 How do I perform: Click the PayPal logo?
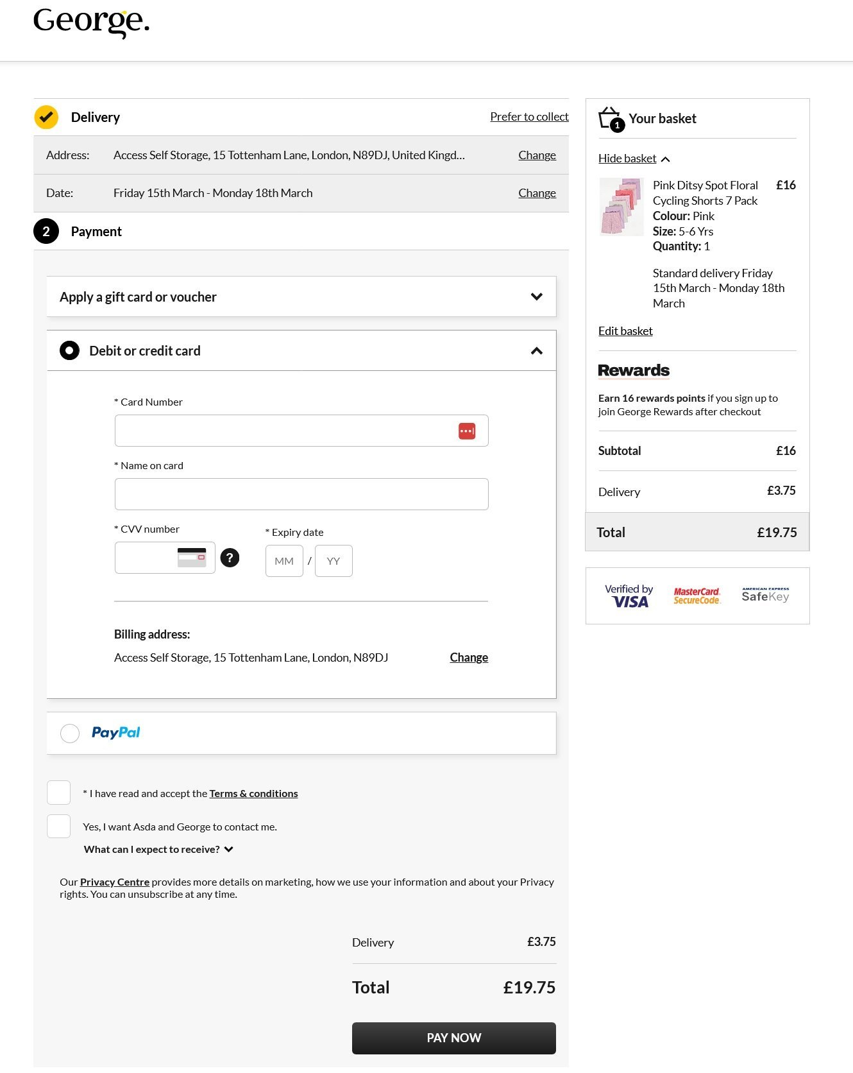click(x=116, y=733)
